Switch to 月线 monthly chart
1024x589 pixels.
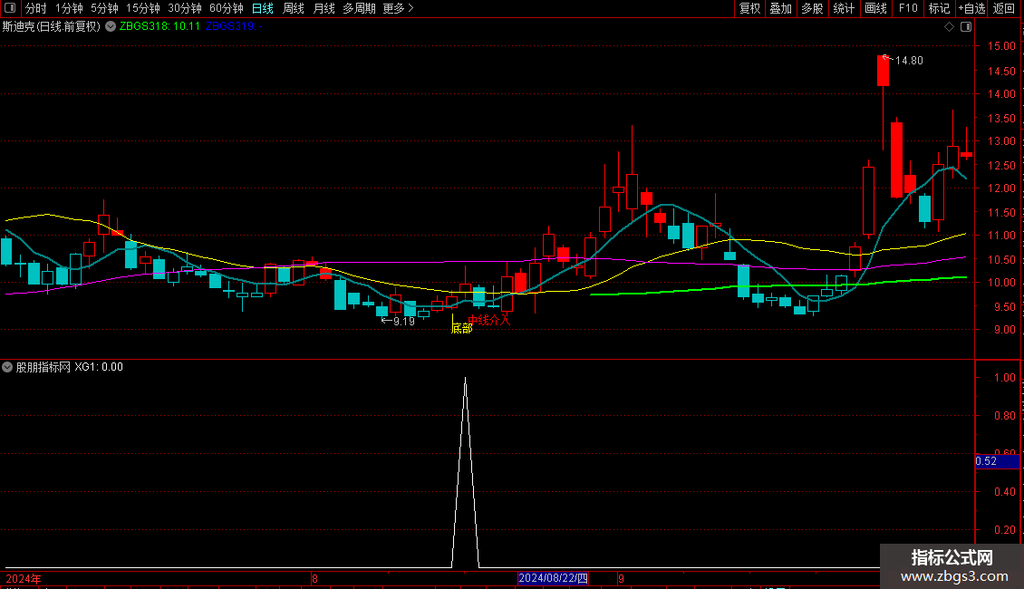point(324,8)
